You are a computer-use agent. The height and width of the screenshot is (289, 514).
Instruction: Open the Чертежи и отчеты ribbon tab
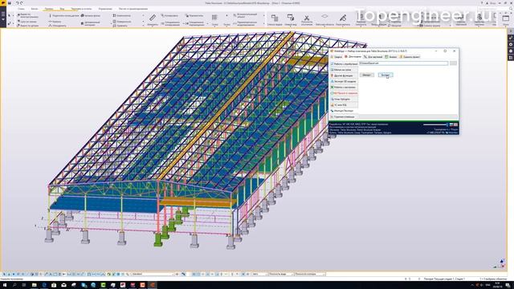pos(81,9)
